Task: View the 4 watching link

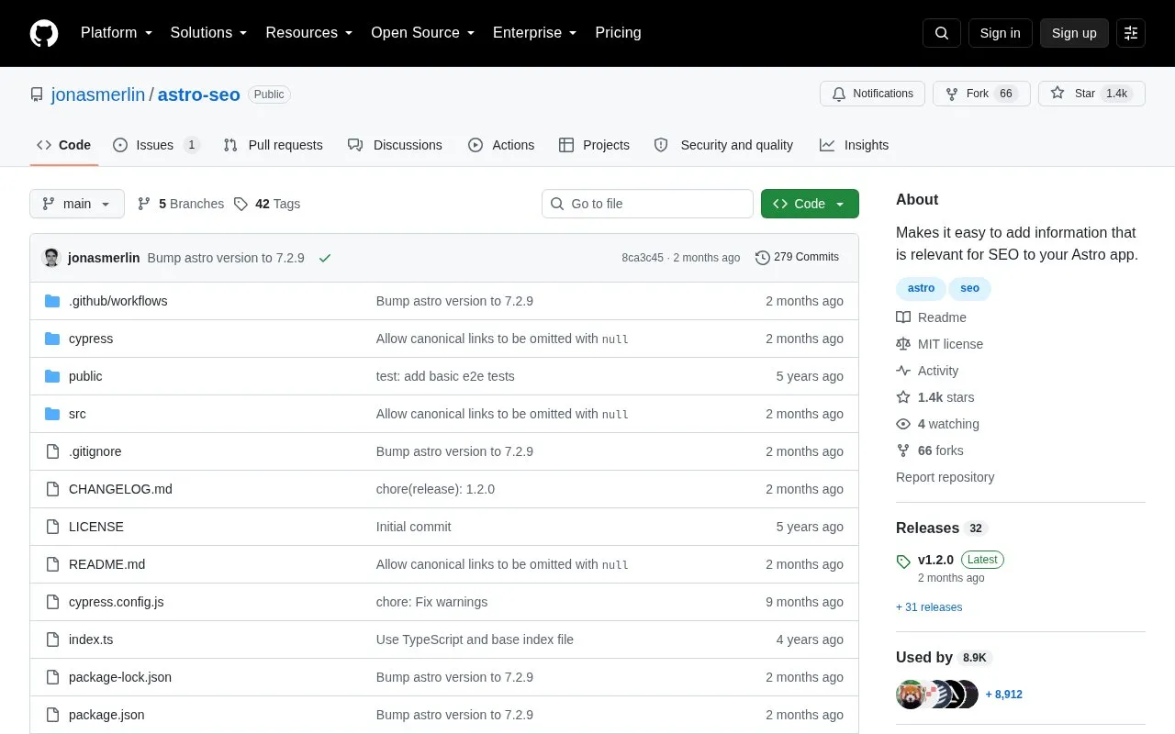Action: [938, 424]
